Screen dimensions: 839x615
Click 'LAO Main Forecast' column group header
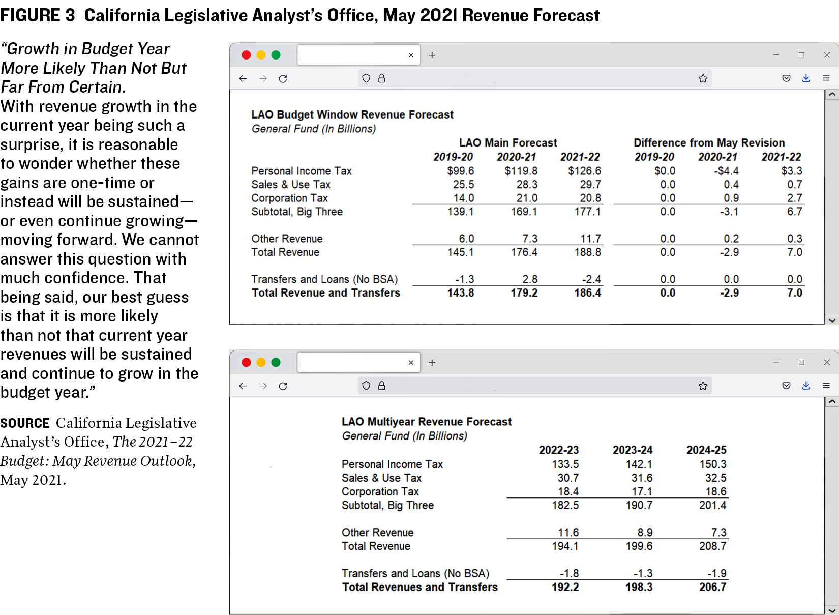click(508, 143)
